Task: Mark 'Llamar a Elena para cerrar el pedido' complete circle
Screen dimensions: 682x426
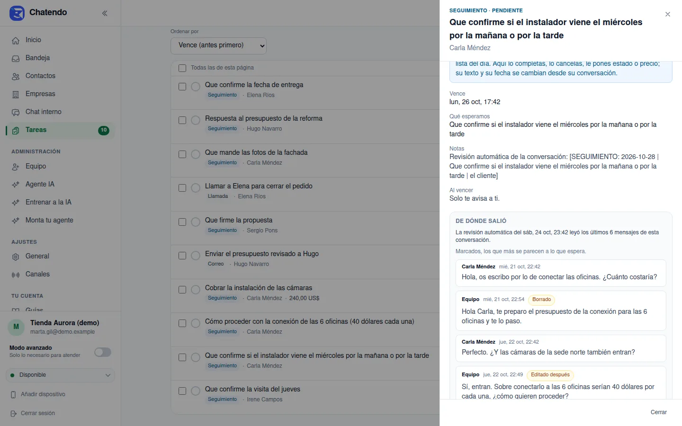Action: (196, 188)
